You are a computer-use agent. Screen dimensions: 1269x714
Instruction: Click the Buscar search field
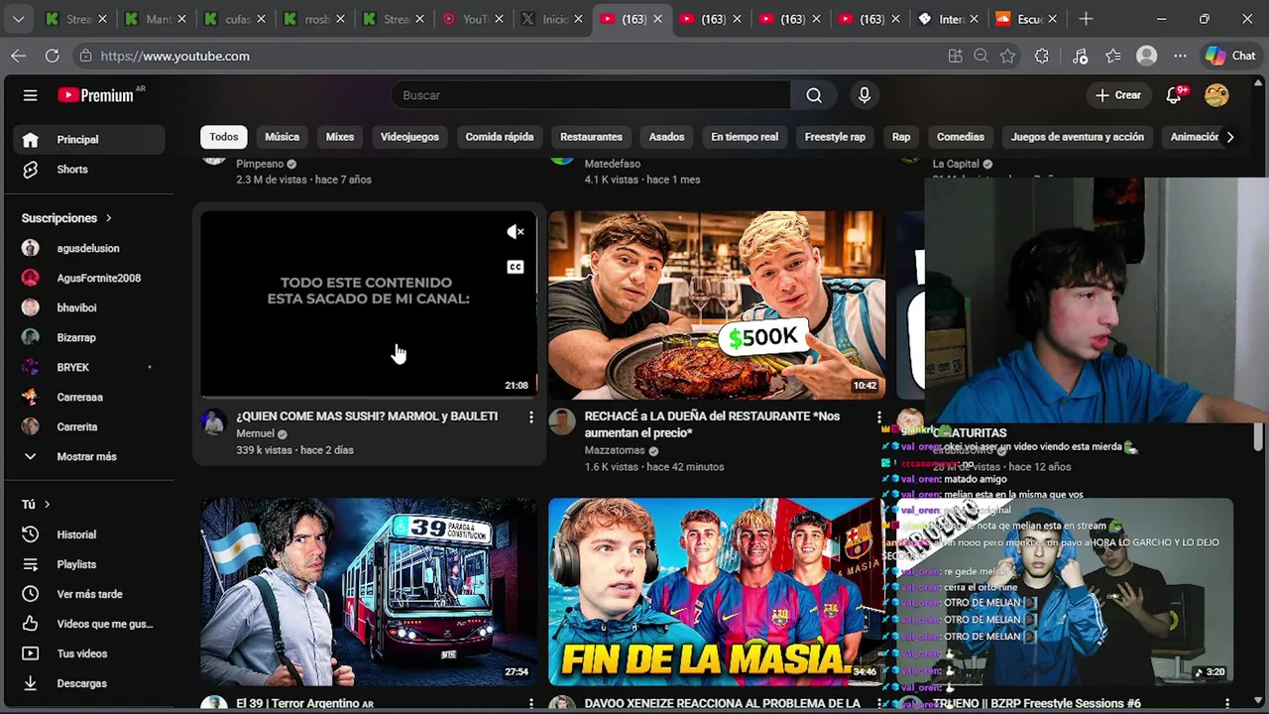click(x=591, y=95)
